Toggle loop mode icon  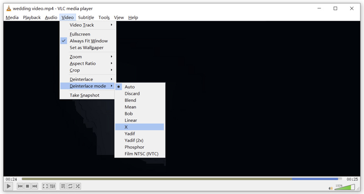[x=71, y=186]
